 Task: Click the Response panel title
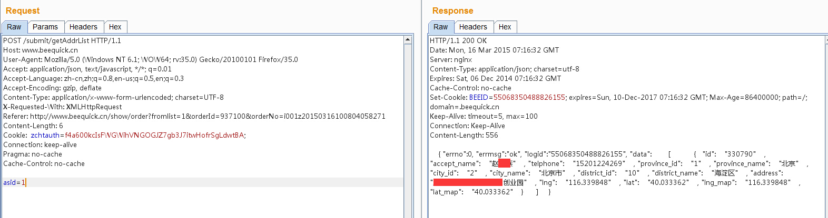click(453, 11)
